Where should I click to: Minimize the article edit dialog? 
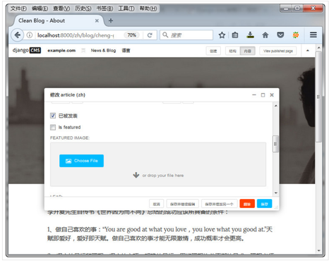point(254,95)
